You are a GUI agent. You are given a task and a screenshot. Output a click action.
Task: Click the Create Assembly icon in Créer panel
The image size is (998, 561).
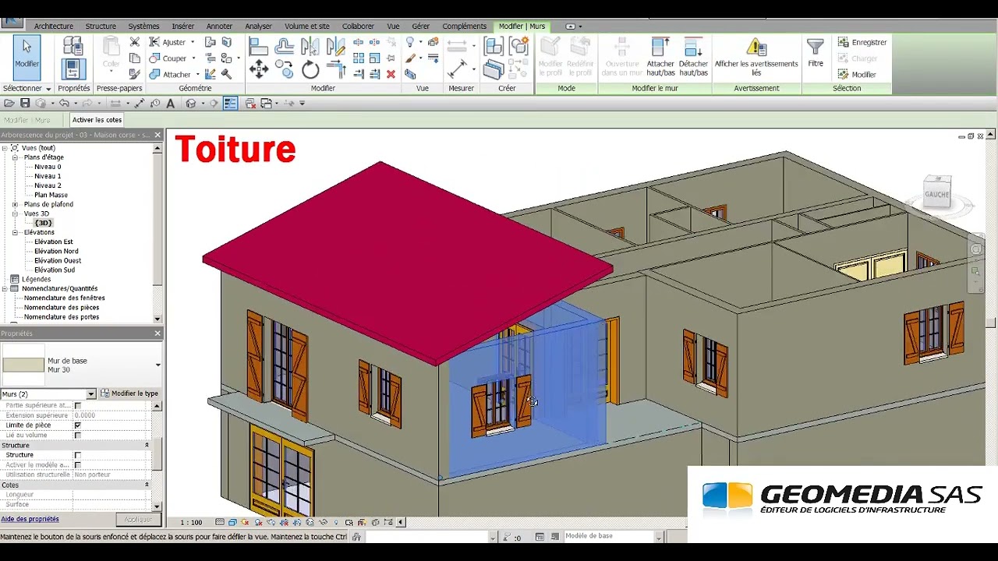point(493,47)
